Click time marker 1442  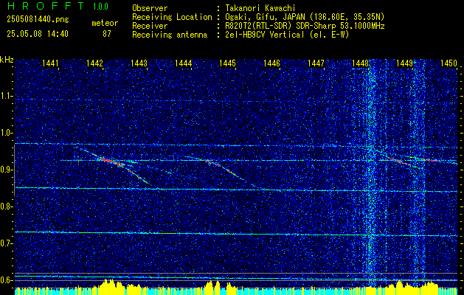click(x=94, y=63)
